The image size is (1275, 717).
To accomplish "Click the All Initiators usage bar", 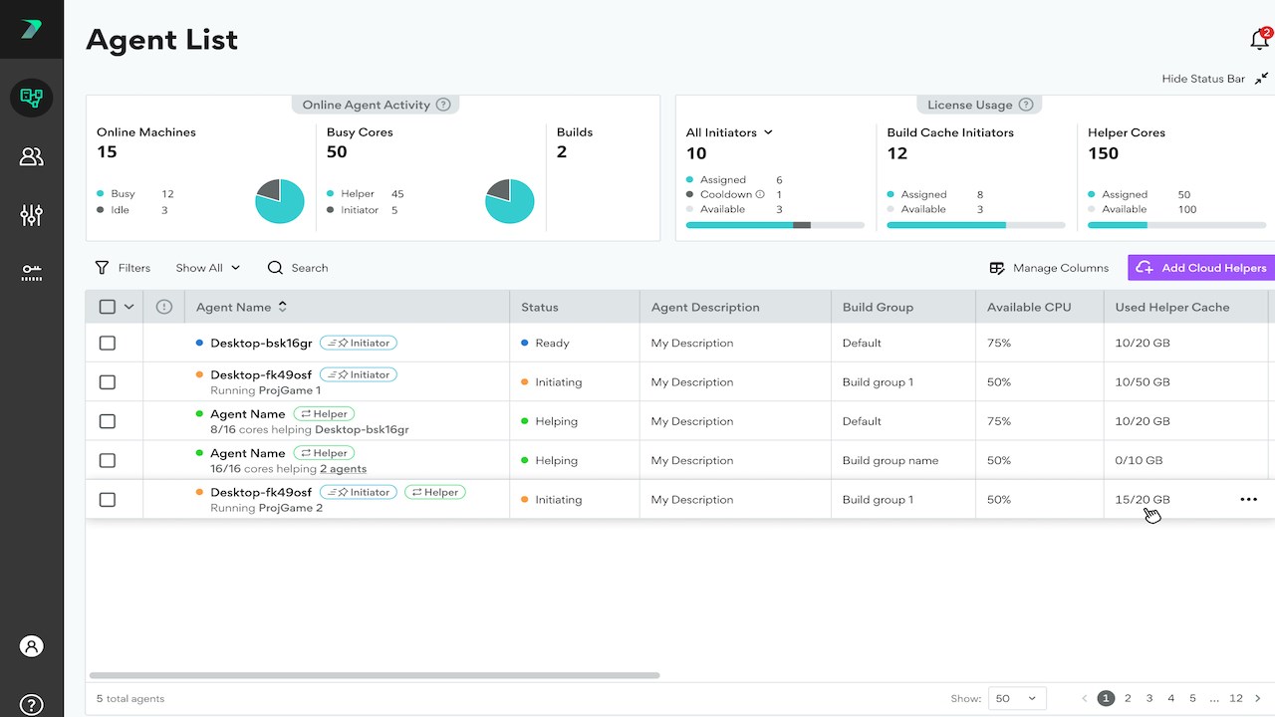I will 775,225.
